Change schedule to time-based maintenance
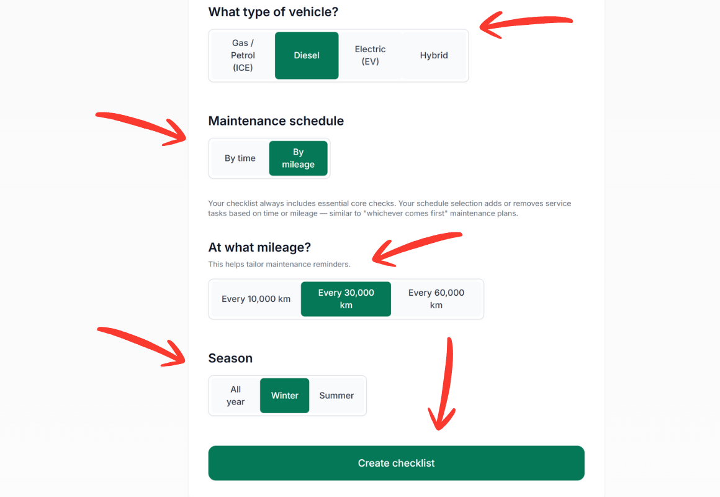720x497 pixels. pyautogui.click(x=240, y=158)
